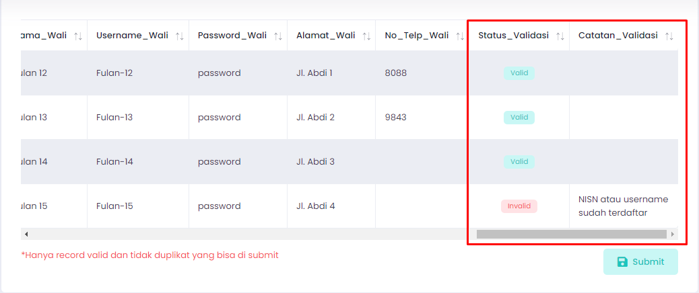Sort by No_Telp_Wali column arrows
Screen dimensions: 699x293
460,36
